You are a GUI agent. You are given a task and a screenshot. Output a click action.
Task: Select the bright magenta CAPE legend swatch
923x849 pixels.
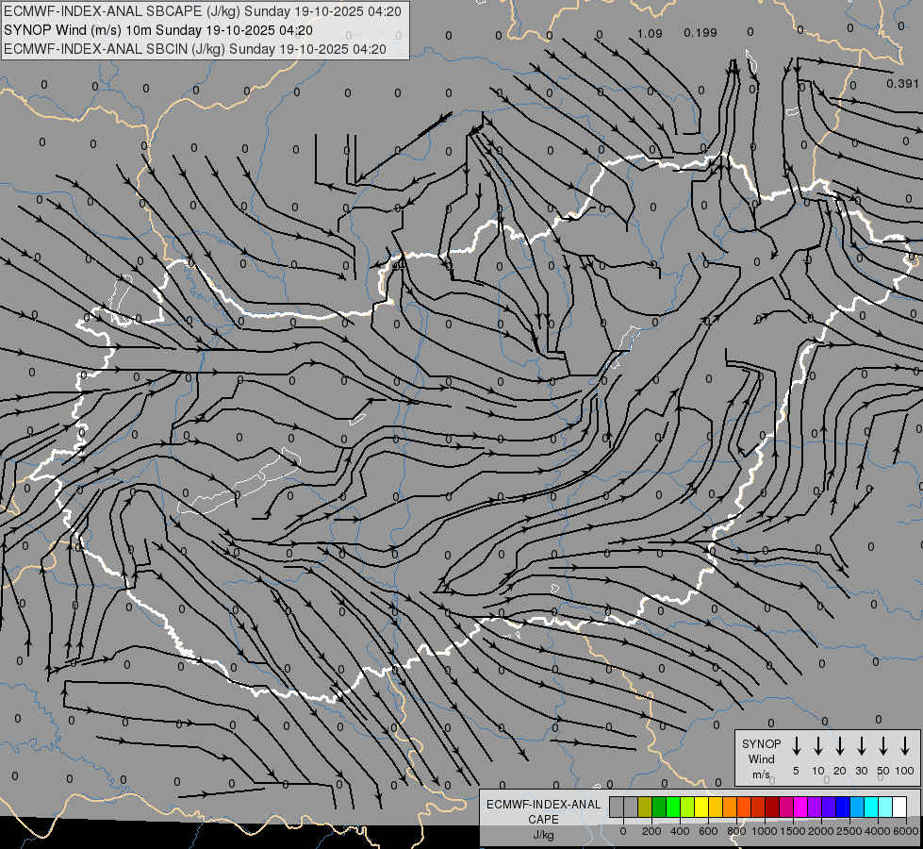801,807
